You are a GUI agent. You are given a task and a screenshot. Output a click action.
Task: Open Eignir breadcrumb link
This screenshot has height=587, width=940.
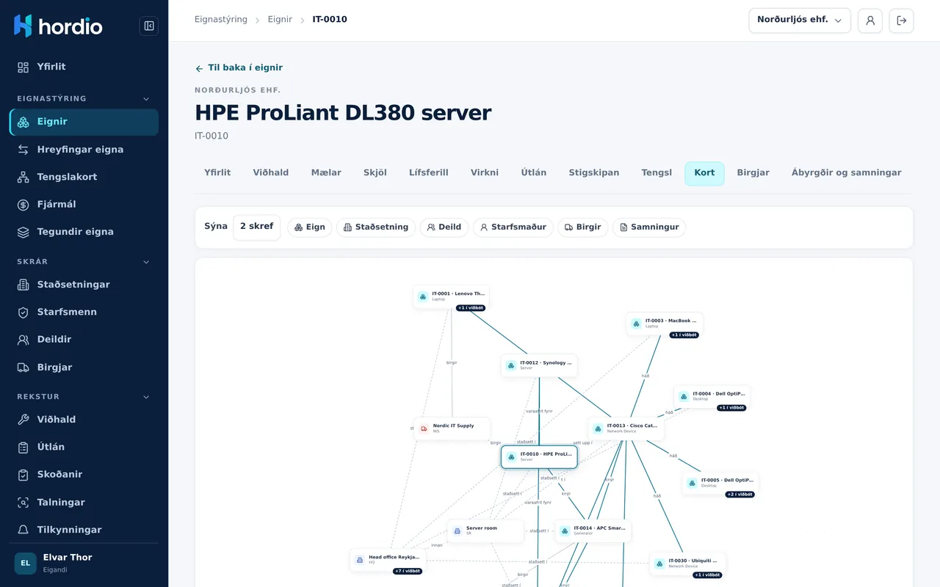click(x=280, y=20)
